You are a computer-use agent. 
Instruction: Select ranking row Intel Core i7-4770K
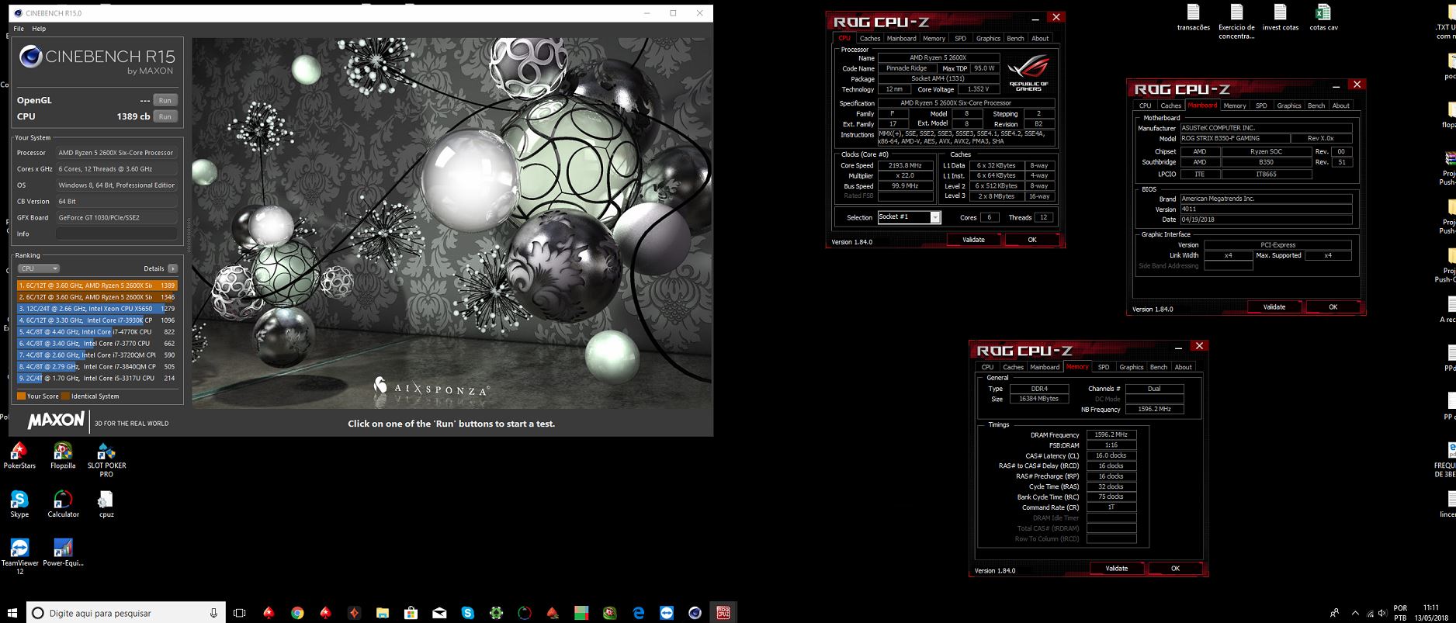pyautogui.click(x=97, y=332)
